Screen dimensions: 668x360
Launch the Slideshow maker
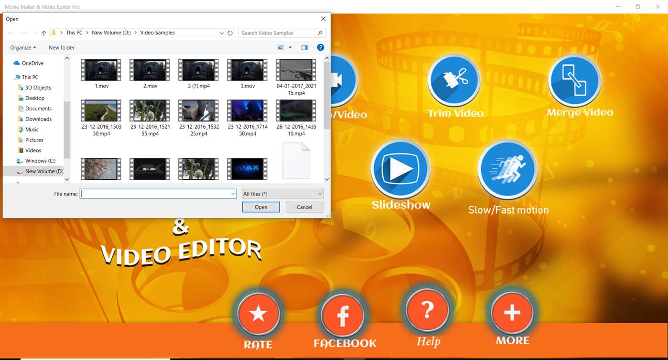pos(400,169)
